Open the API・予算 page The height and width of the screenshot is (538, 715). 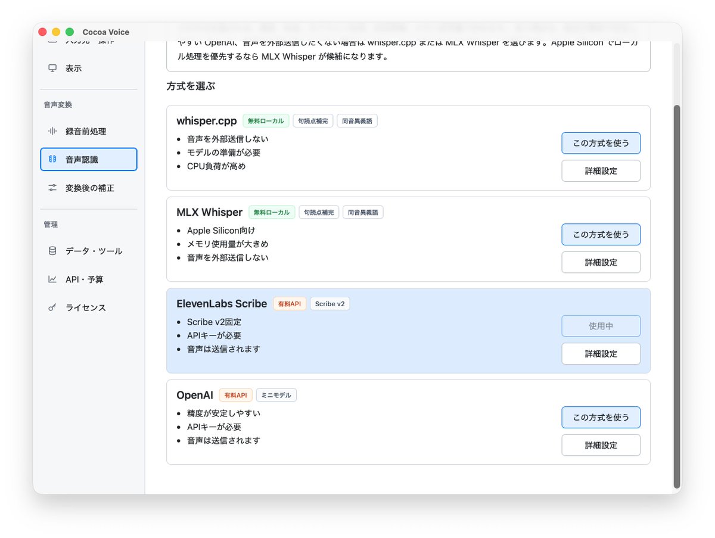click(x=89, y=279)
